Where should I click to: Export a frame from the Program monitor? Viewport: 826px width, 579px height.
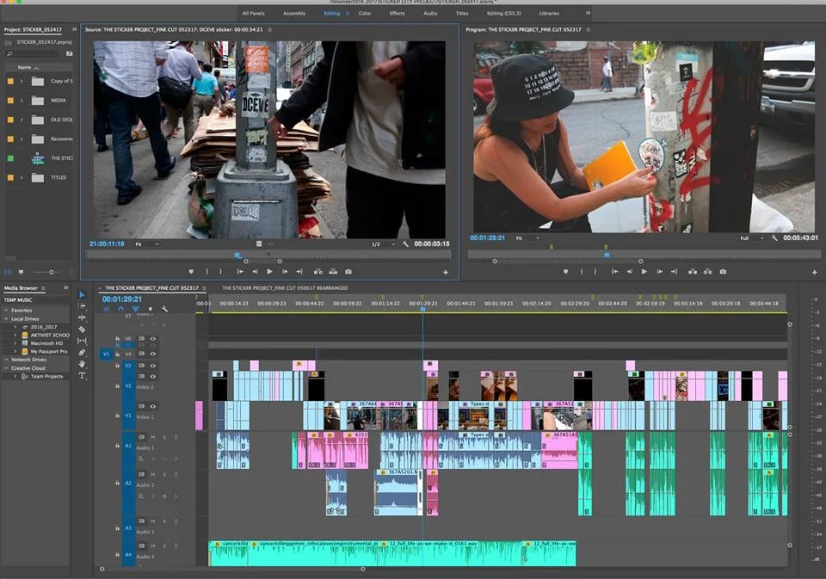point(722,270)
